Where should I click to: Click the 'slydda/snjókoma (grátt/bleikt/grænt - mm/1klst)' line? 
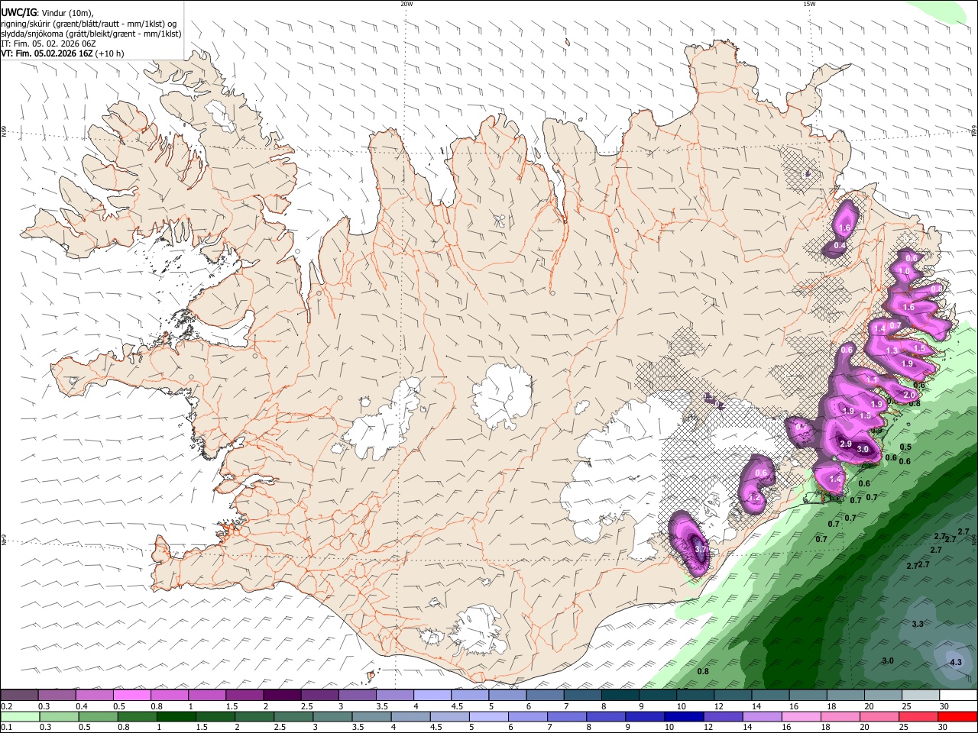click(91, 34)
